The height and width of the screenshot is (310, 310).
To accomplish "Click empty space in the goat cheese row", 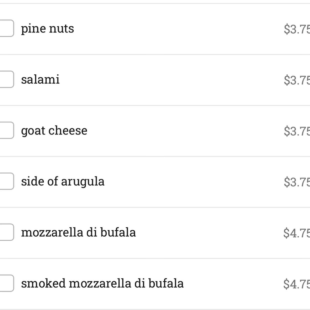I will point(185,131).
